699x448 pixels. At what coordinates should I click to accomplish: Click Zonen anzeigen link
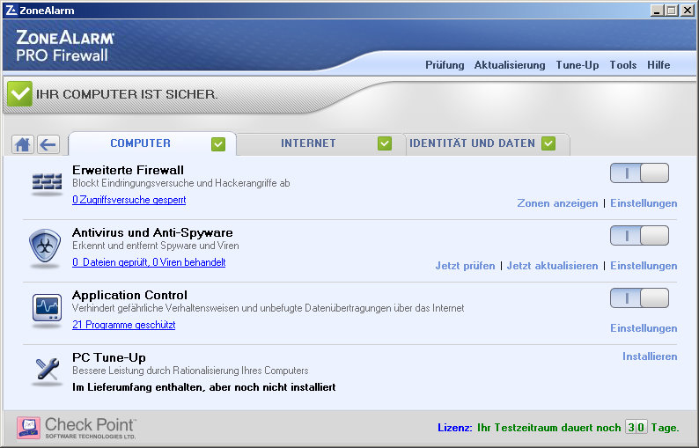557,203
